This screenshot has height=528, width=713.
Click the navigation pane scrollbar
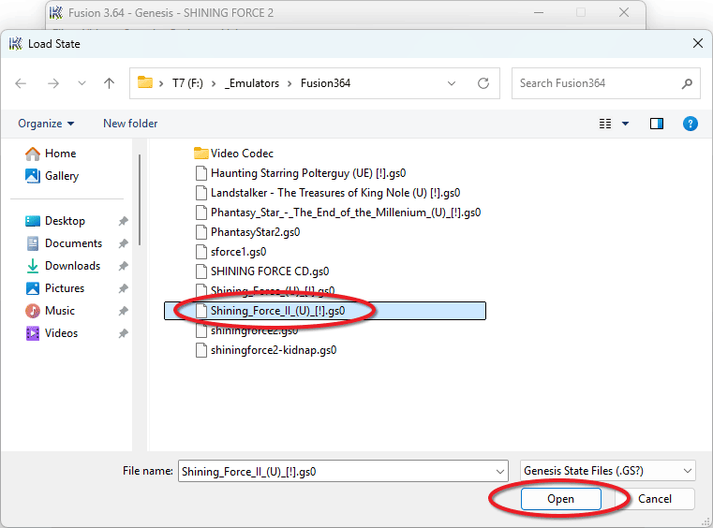(140, 200)
